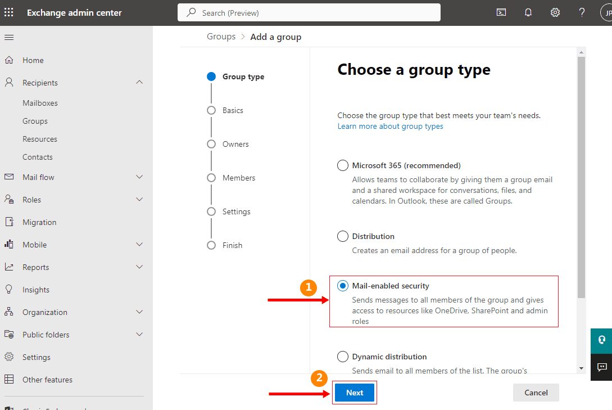Click the help question mark icon
Viewport: 612px width, 410px height.
coord(582,12)
